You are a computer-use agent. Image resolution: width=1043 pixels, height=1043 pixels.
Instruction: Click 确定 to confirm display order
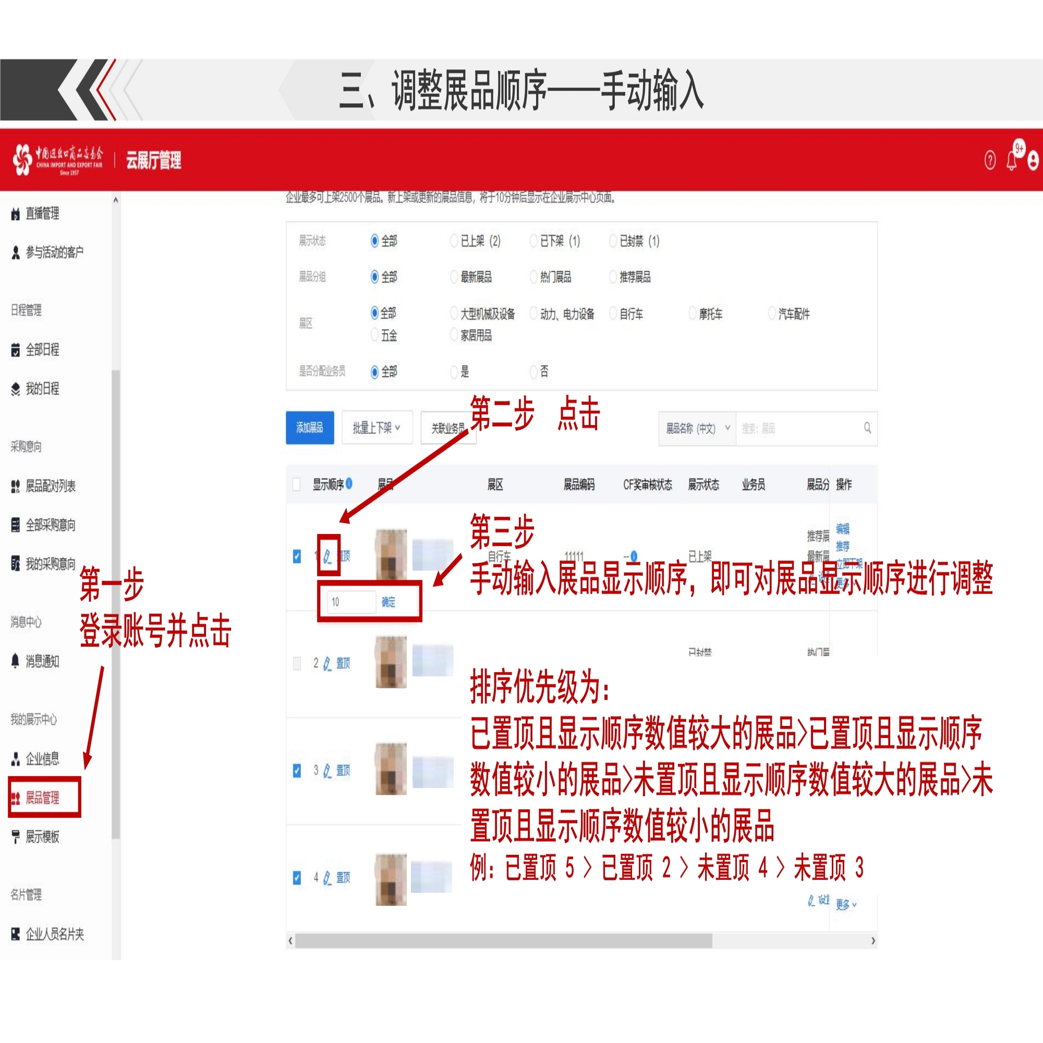[x=388, y=602]
